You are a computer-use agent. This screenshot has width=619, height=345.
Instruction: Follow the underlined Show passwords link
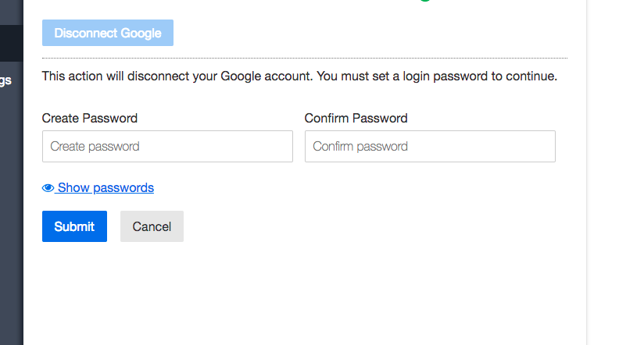[106, 187]
